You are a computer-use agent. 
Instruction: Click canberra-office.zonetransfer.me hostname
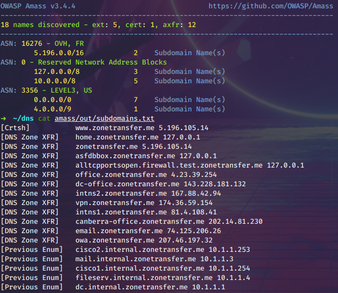[x=138, y=221]
